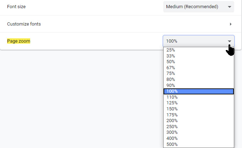Image resolution: width=242 pixels, height=148 pixels.
Task: Choose 110% zoom level
Action: click(x=198, y=97)
